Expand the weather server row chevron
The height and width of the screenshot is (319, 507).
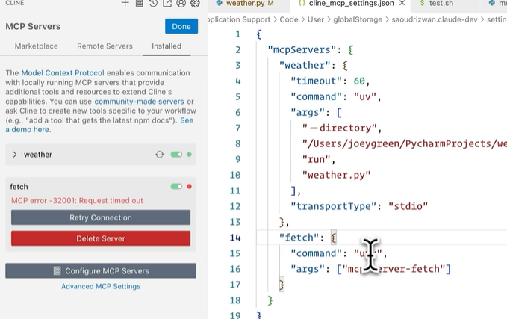point(14,155)
